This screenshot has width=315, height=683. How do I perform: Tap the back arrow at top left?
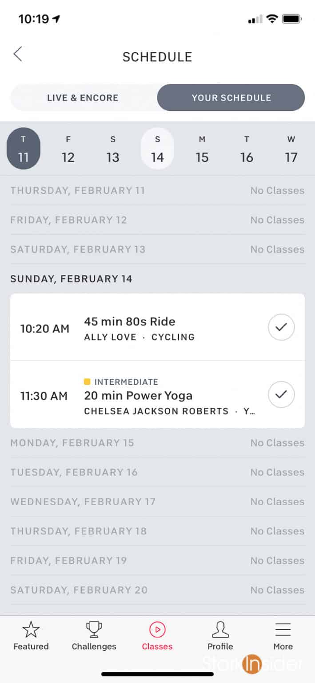(17, 54)
